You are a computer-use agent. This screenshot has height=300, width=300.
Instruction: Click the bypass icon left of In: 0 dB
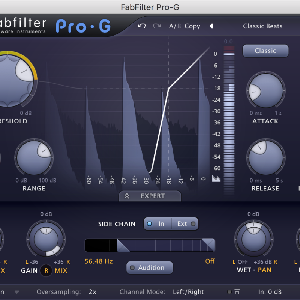237,292
